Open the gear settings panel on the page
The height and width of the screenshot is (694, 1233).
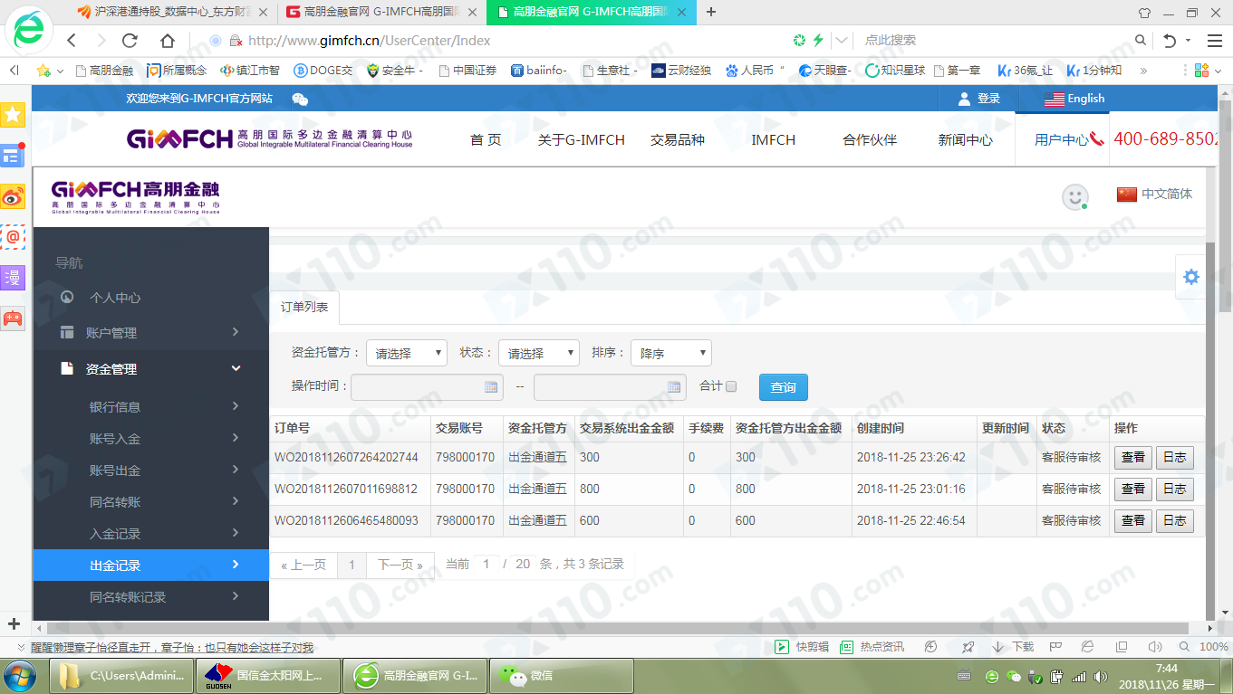coord(1191,277)
